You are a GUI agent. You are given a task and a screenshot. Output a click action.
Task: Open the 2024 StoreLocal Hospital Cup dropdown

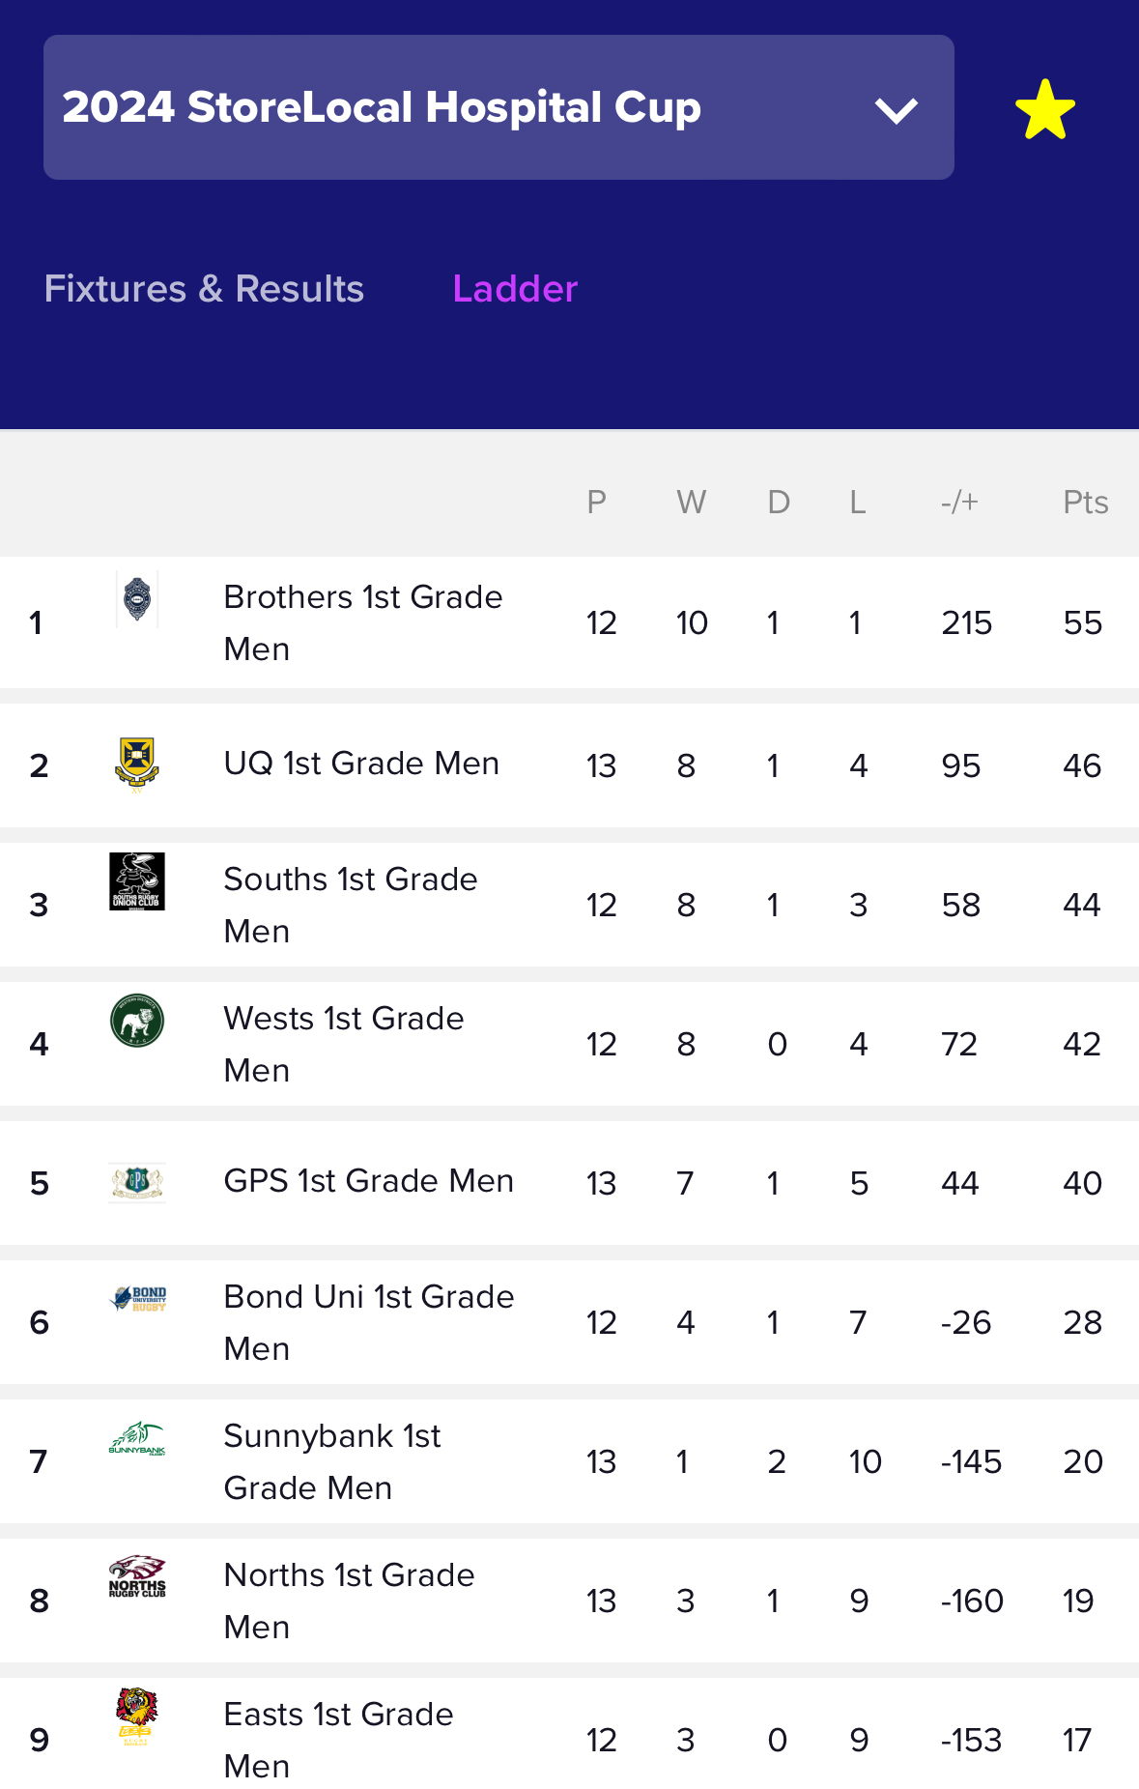(498, 107)
